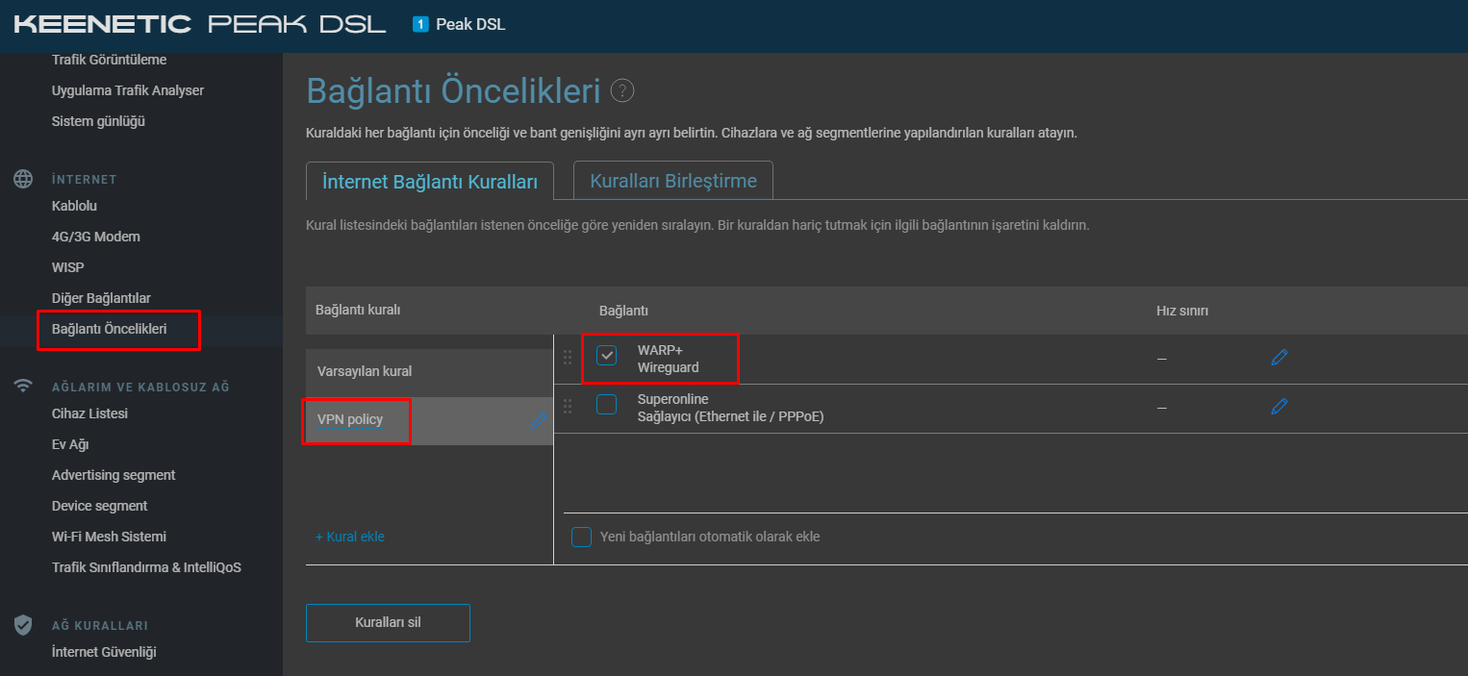Open Device segment page
The width and height of the screenshot is (1468, 676).
100,506
